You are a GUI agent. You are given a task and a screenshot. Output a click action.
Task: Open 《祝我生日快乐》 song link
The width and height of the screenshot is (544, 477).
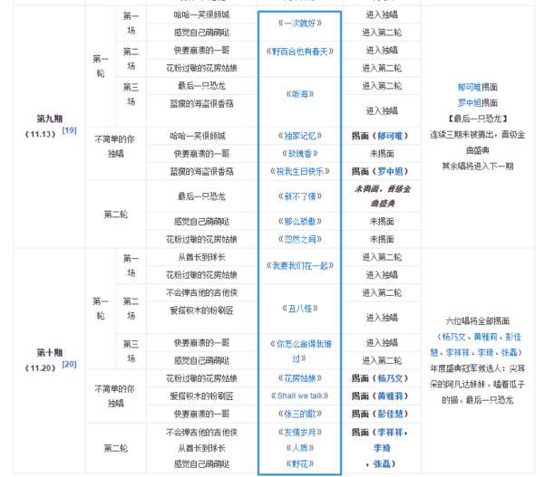click(300, 171)
